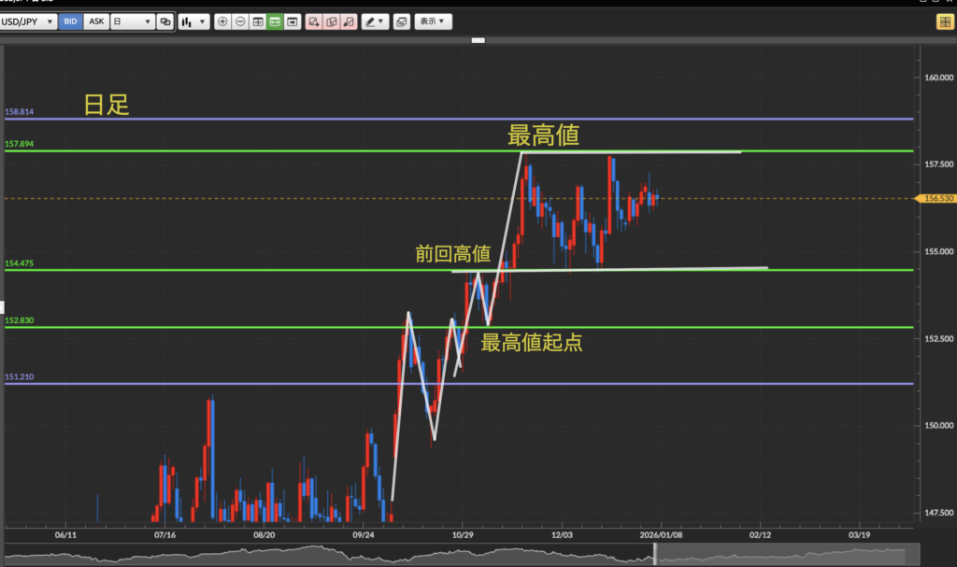
Task: Click the scroll-to-latest arrow icon
Action: (293, 21)
